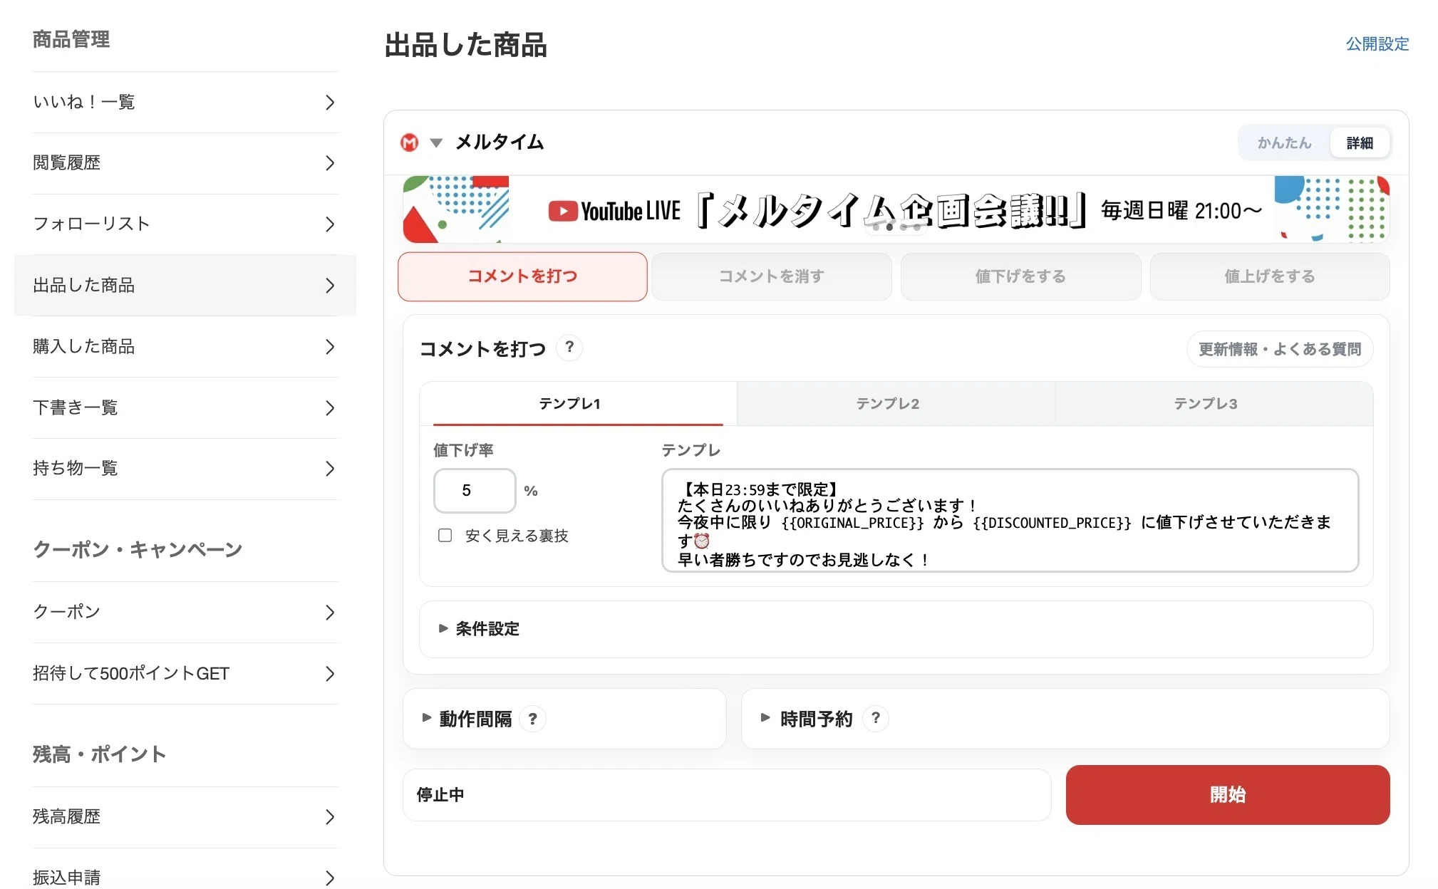This screenshot has height=889, width=1438.
Task: Expand the 時間予約 section
Action: click(x=1065, y=718)
